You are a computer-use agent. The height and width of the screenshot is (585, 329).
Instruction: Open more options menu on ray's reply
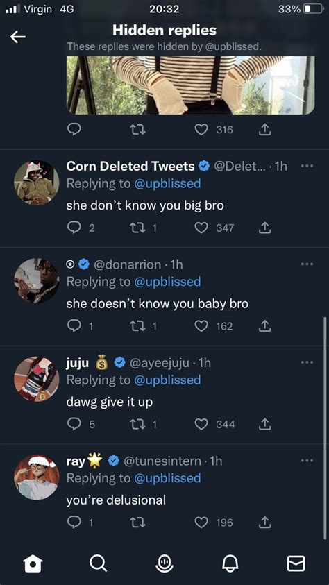pyautogui.click(x=307, y=460)
